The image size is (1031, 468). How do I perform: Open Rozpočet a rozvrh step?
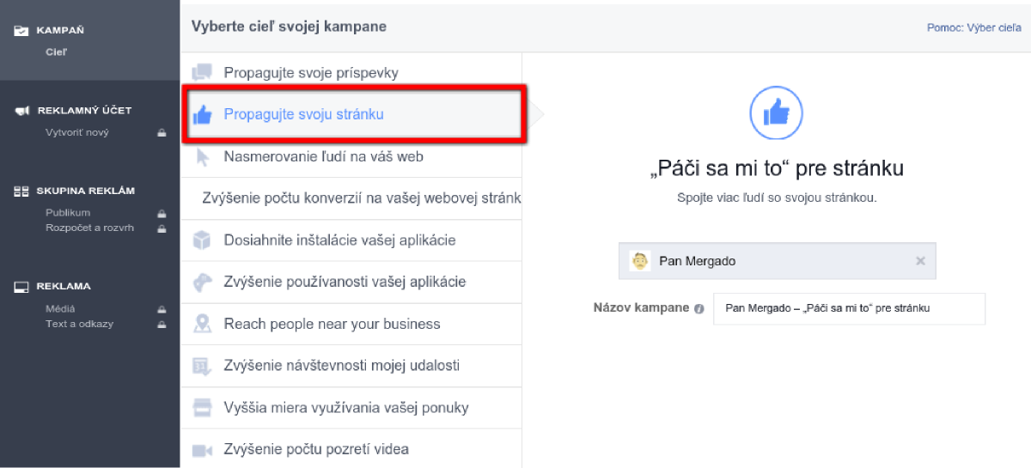pyautogui.click(x=89, y=228)
